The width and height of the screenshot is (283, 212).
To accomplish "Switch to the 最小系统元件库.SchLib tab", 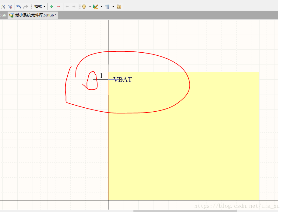I will (x=33, y=15).
